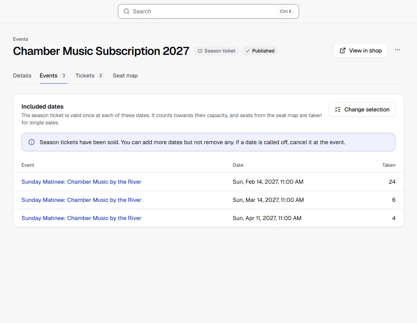417x323 pixels.
Task: Click the Season ticket badge
Action: [217, 51]
